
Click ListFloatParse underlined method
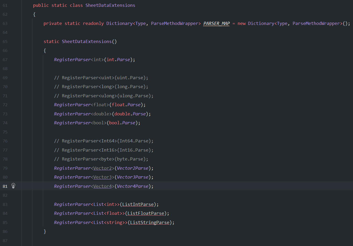click(146, 213)
